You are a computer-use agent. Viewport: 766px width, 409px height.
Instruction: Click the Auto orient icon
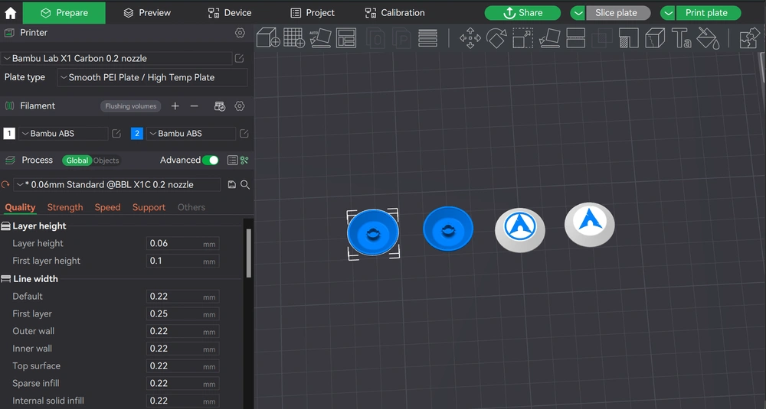point(319,38)
